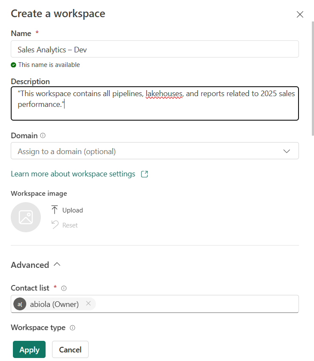Click the Domain dropdown chevron arrow
The width and height of the screenshot is (314, 361).
[x=287, y=151]
